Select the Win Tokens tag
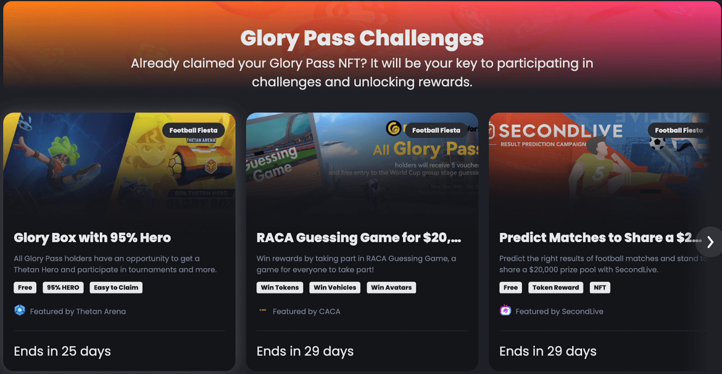 pyautogui.click(x=280, y=287)
